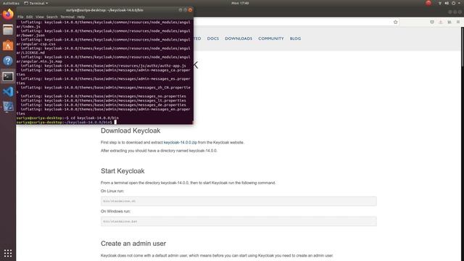Open network status icon in top bar

(x=440, y=3)
